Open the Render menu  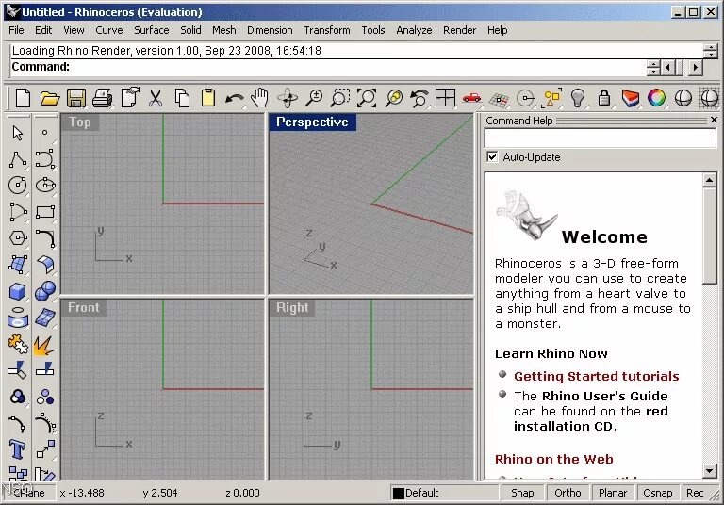[x=459, y=30]
